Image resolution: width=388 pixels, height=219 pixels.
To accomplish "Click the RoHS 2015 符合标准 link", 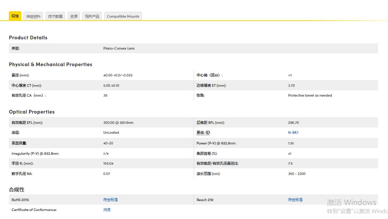I will 110,200.
